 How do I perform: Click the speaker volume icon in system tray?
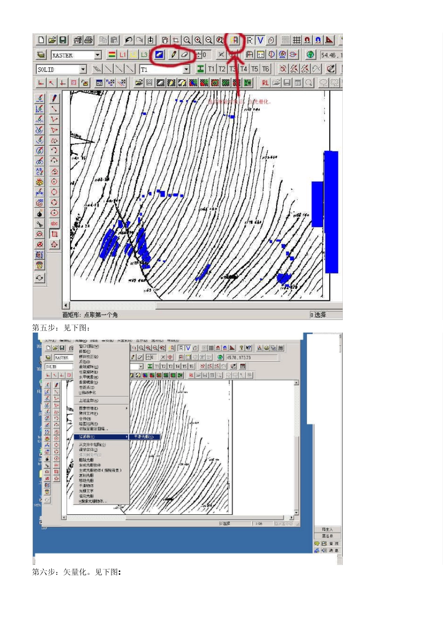tap(324, 551)
